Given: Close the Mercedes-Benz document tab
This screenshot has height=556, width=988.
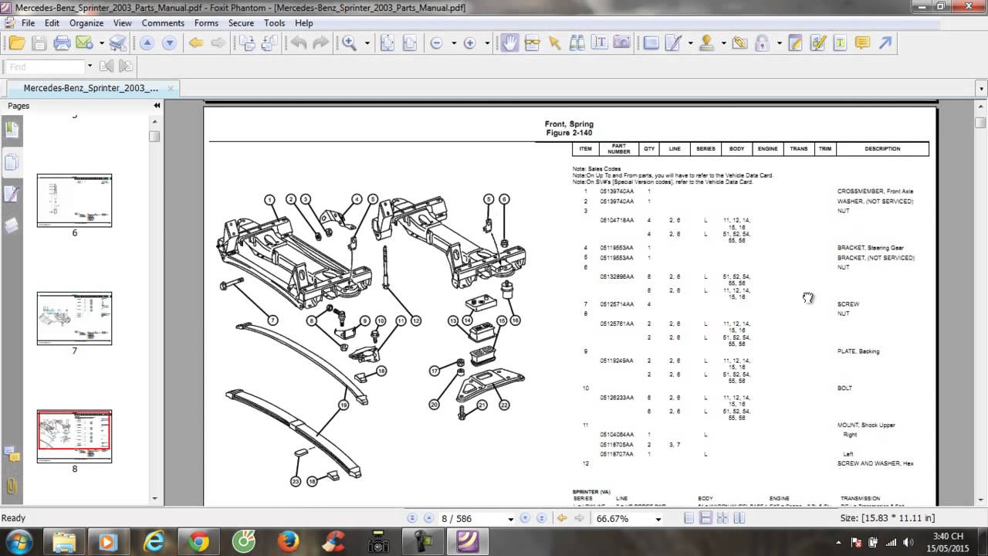Looking at the screenshot, I should 171,89.
